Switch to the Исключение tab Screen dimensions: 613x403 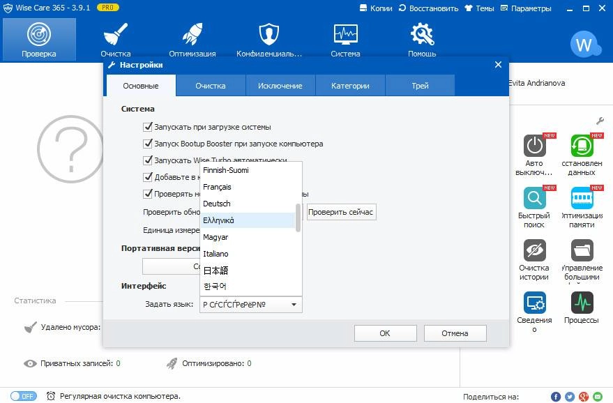pos(280,86)
